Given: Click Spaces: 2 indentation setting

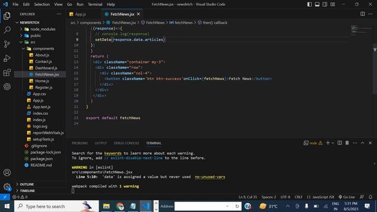Looking at the screenshot, I should coord(269,197).
